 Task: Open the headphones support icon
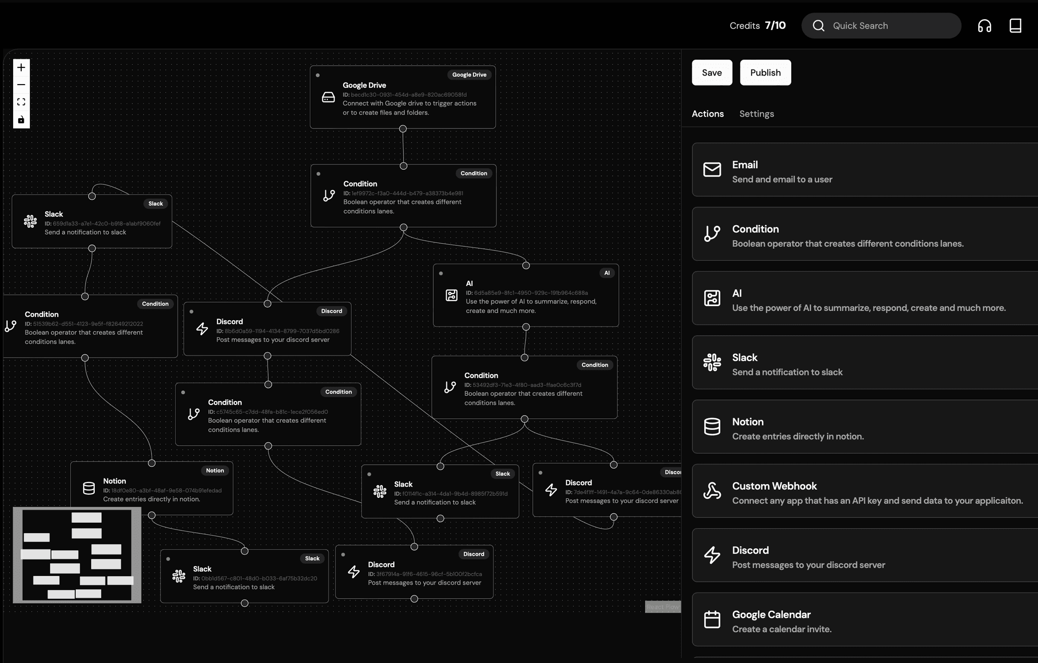[984, 26]
